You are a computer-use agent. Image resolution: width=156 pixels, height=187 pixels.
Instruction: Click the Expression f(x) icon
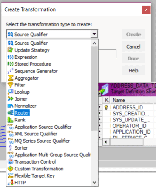coord(10,57)
